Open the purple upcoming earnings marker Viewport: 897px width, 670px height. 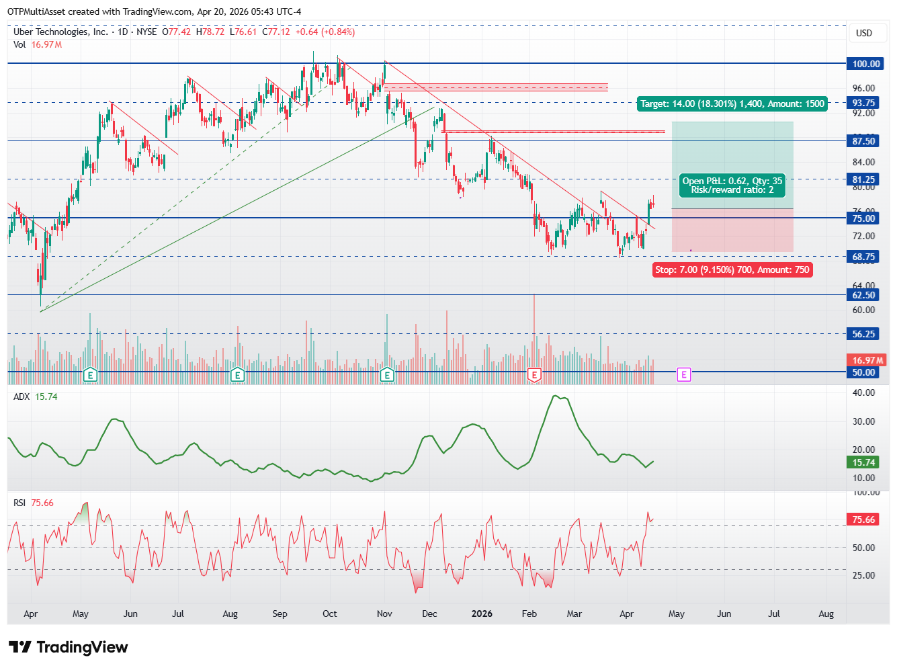[684, 374]
